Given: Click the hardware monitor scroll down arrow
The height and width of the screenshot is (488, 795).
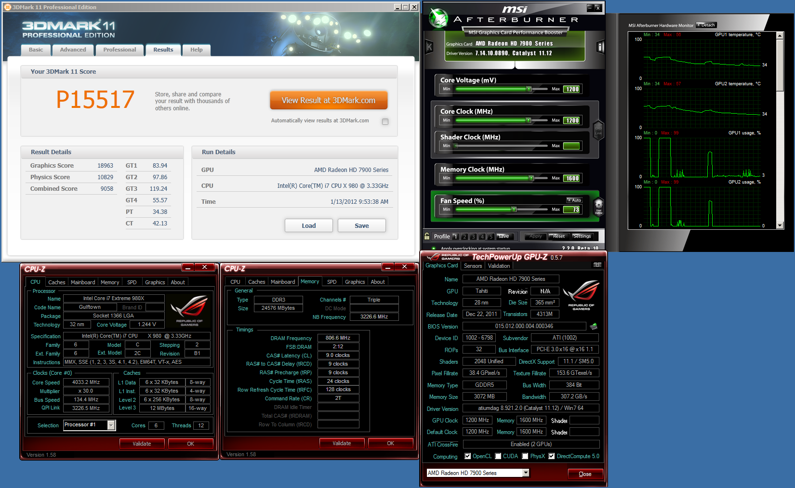Looking at the screenshot, I should pyautogui.click(x=780, y=225).
